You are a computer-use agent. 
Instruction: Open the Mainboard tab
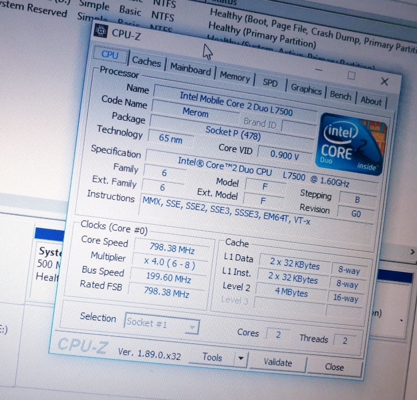(190, 69)
